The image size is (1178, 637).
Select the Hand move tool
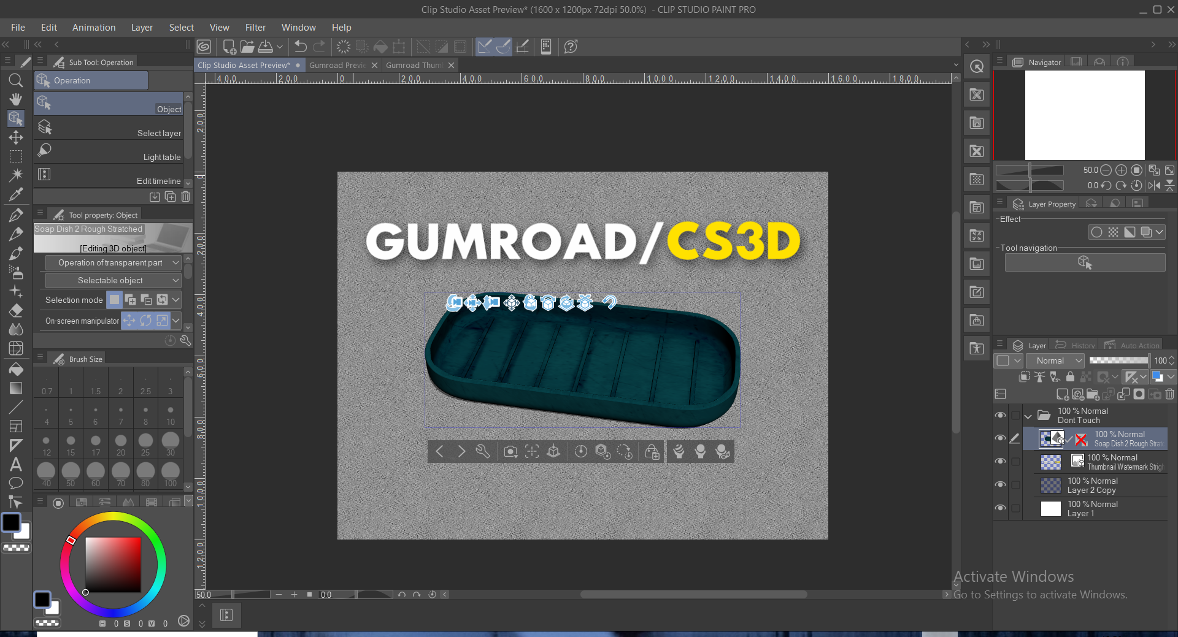click(x=16, y=99)
